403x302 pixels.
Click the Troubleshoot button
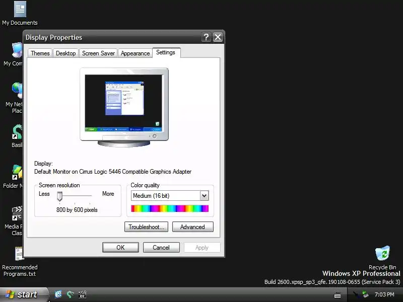coord(146,227)
